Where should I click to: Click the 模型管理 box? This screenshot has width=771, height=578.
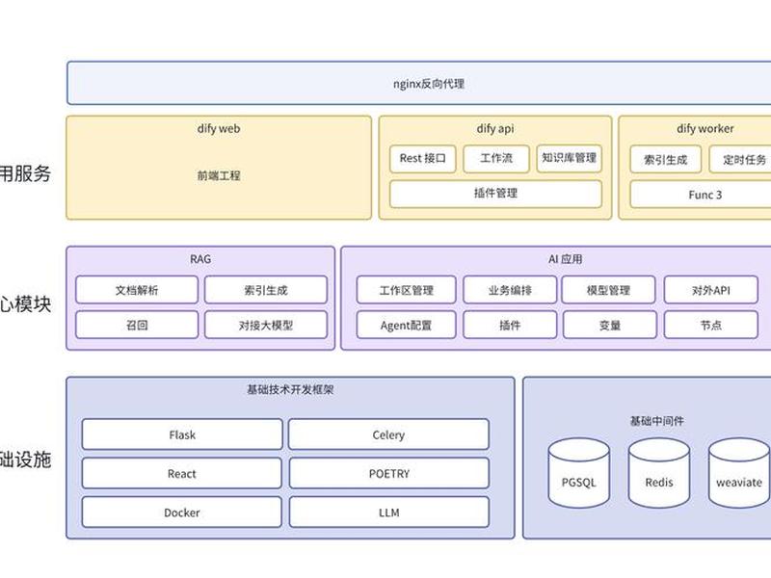click(609, 290)
